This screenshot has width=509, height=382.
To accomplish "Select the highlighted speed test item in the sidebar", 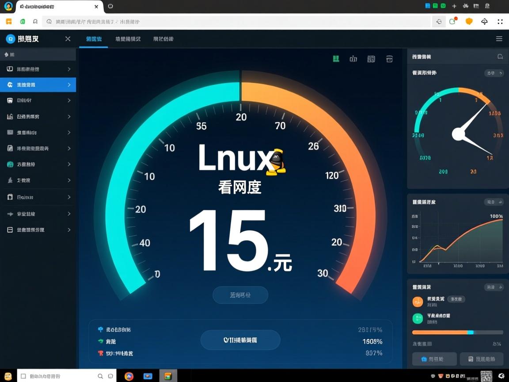I will tap(38, 84).
